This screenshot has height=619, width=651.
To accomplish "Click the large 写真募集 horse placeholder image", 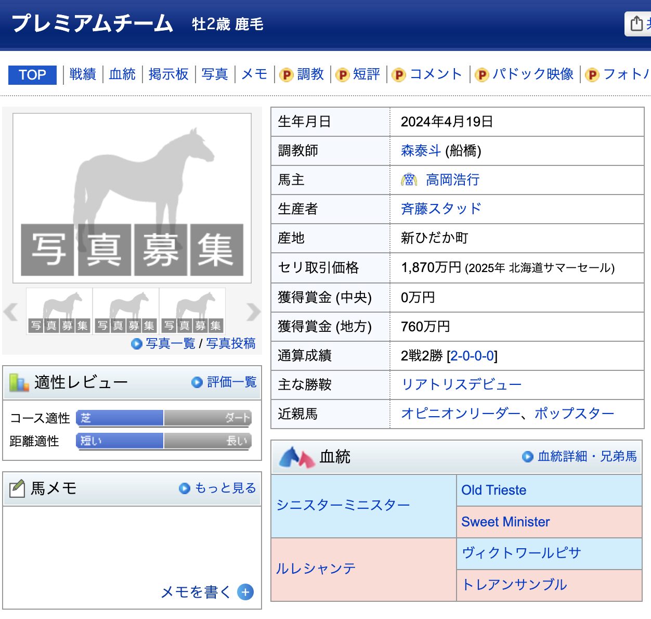I will point(132,198).
